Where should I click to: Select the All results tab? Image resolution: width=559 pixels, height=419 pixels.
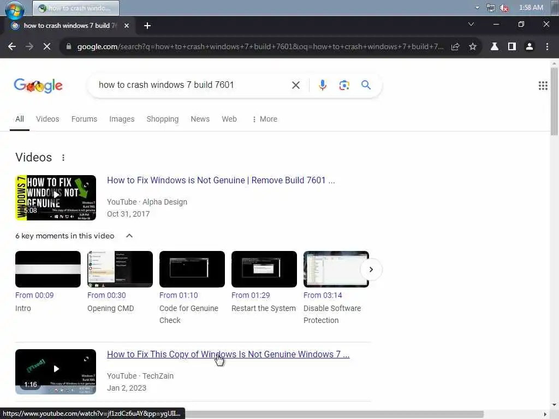click(20, 119)
